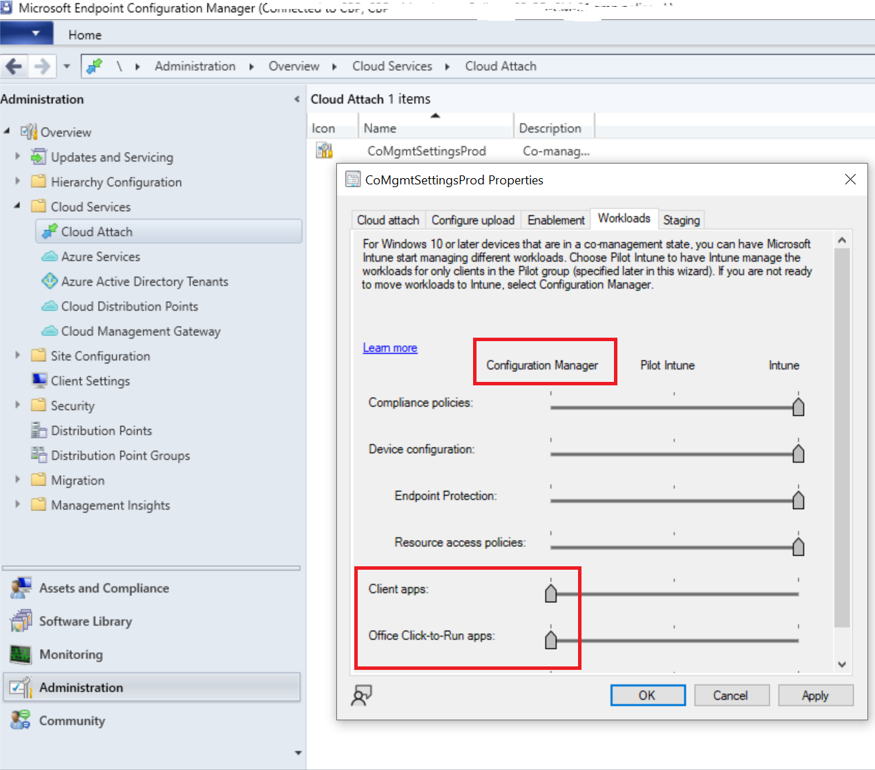Click the Cloud Services breadcrumb segment
The width and height of the screenshot is (875, 770).
392,66
